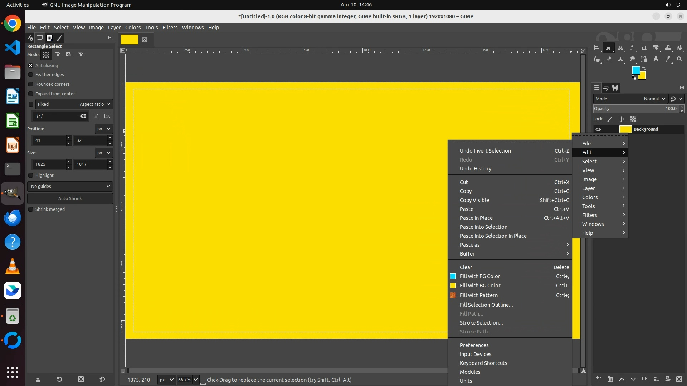Hide the Background layer with the eye icon
687x386 pixels.
(x=598, y=129)
